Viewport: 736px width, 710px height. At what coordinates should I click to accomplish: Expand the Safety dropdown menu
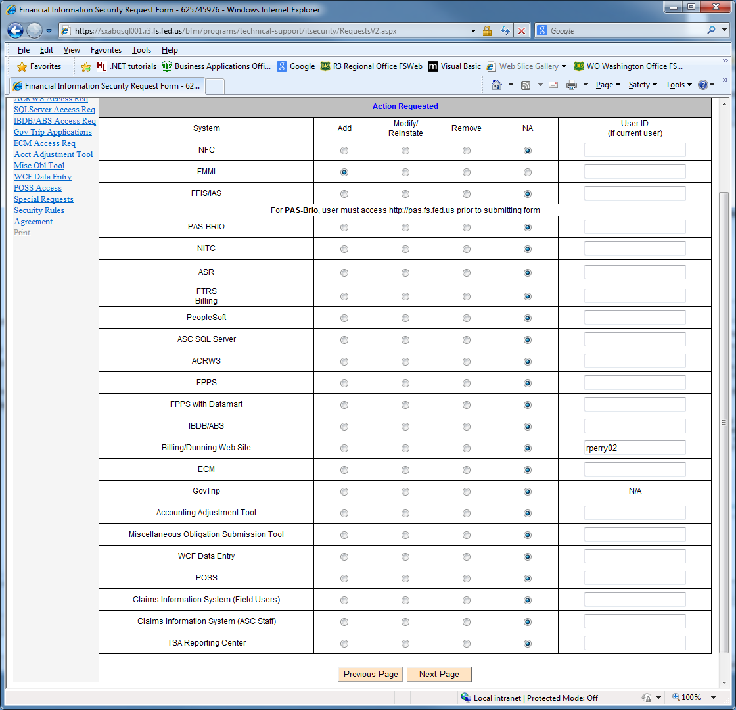642,85
